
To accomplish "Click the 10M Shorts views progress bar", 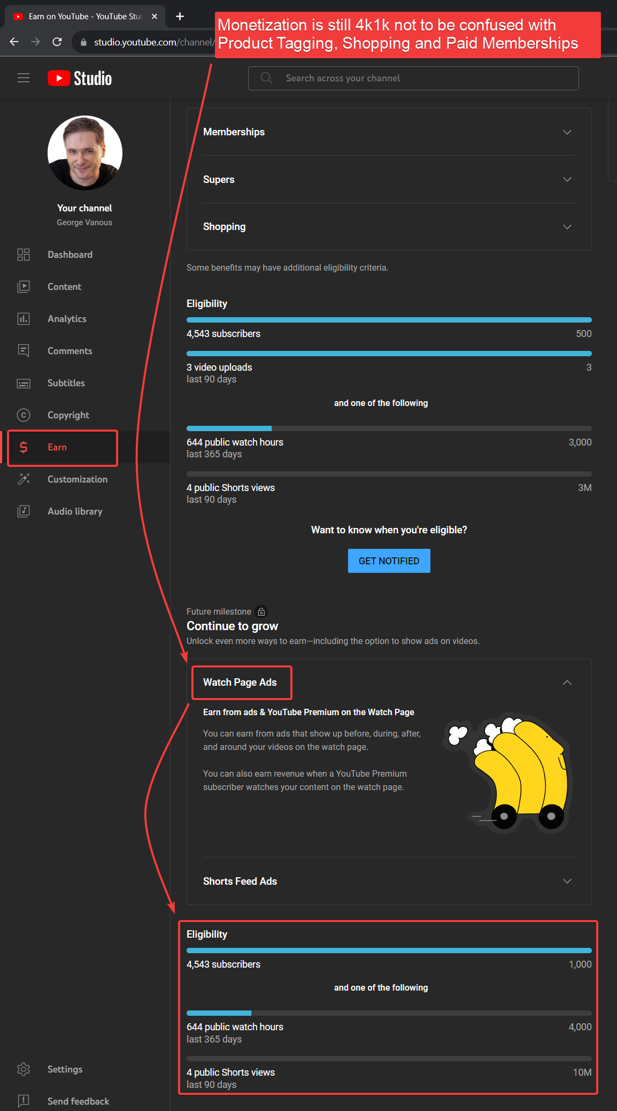I will coord(389,1059).
